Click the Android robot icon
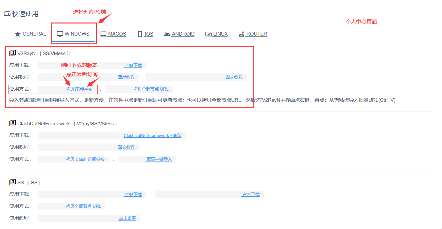This screenshot has height=229, width=442. (x=167, y=34)
